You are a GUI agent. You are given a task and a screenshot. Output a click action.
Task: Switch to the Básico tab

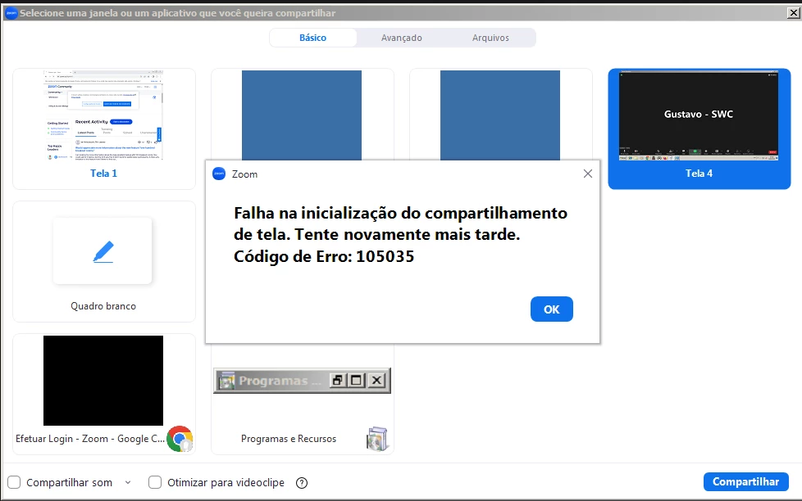[x=312, y=38]
